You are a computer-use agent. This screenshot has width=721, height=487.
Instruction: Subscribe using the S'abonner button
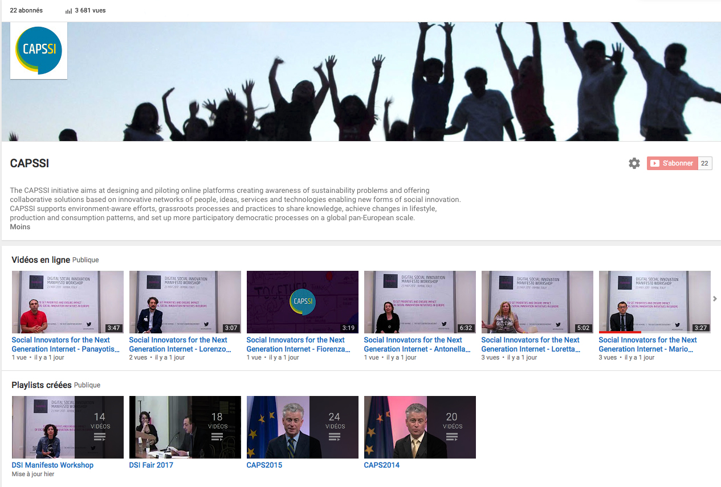coord(672,163)
